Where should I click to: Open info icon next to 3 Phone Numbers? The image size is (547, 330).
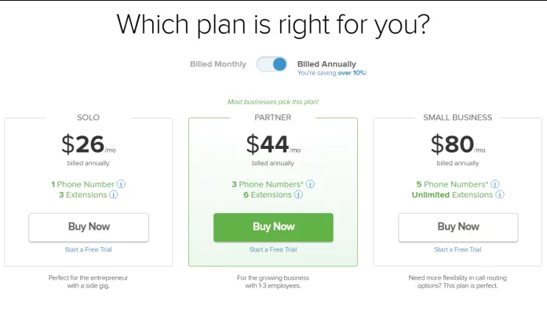310,184
